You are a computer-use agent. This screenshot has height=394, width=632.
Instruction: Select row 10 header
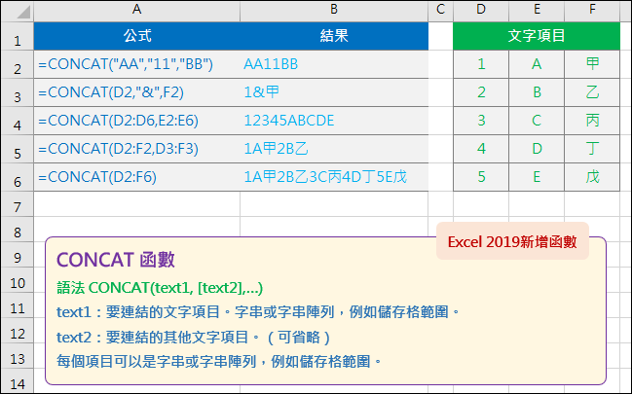pyautogui.click(x=18, y=280)
